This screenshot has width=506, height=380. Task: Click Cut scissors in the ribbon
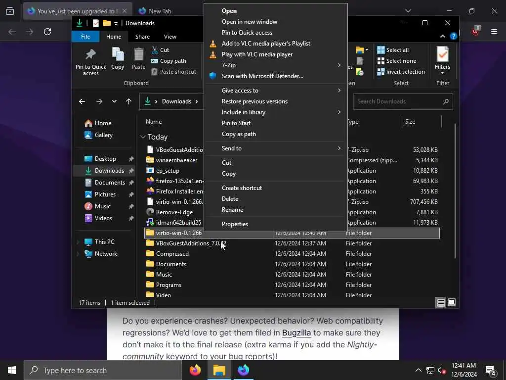click(161, 50)
